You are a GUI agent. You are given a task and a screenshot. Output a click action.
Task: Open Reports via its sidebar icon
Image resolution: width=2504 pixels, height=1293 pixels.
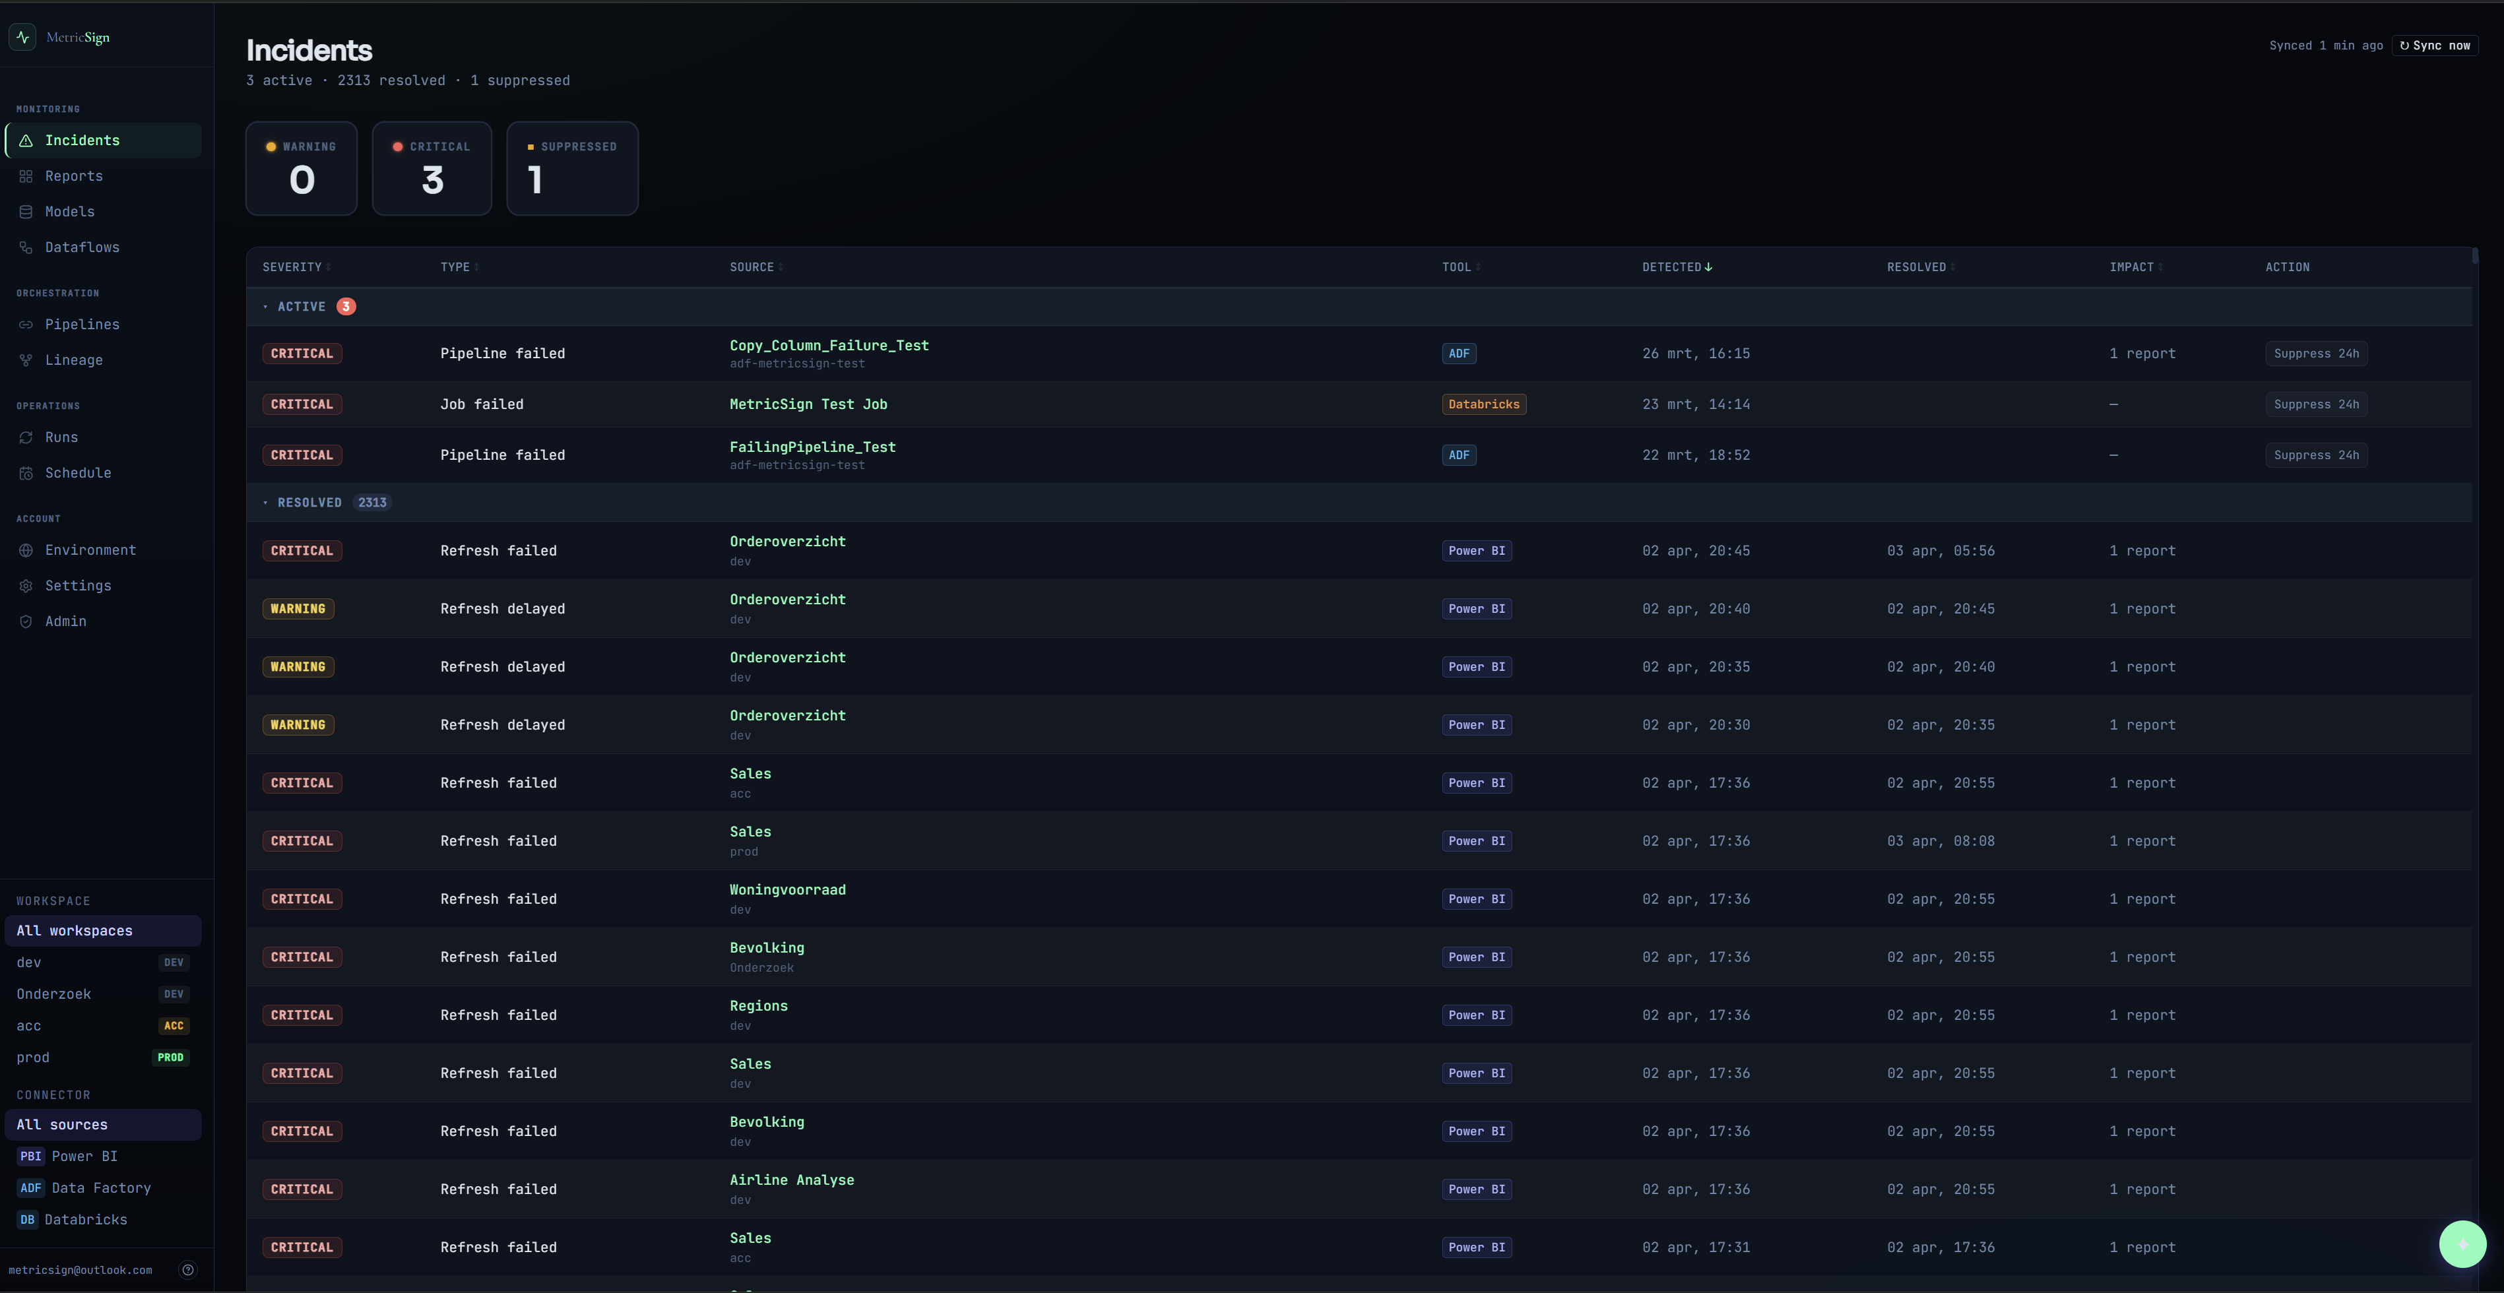26,176
